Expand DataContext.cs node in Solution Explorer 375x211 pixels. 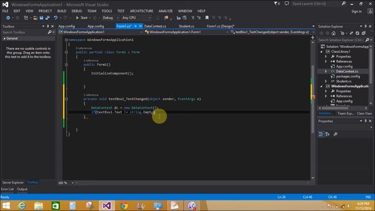[326, 72]
